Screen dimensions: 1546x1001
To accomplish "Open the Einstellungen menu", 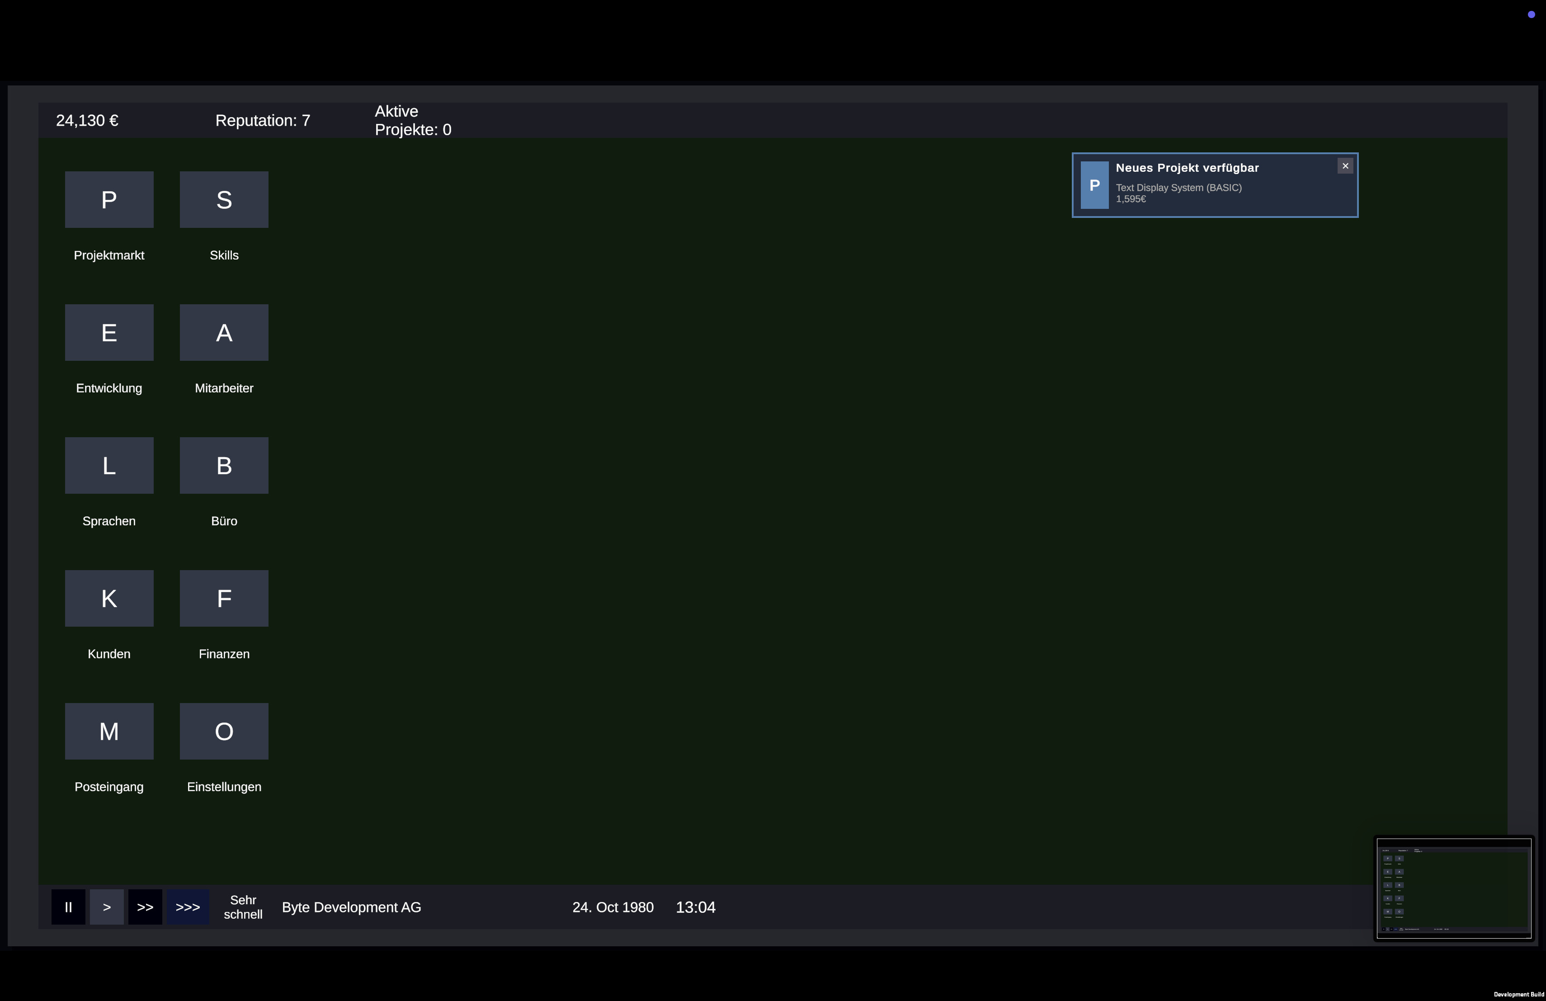I will (x=223, y=731).
